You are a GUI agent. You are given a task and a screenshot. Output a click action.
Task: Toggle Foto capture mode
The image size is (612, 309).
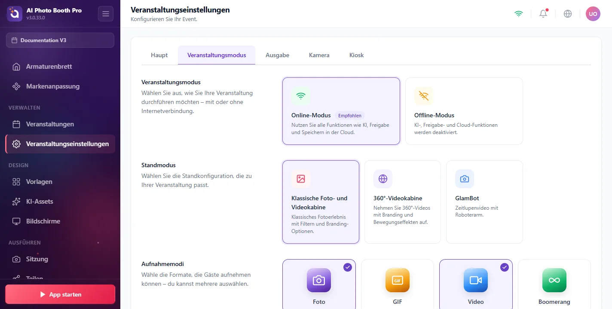click(319, 284)
